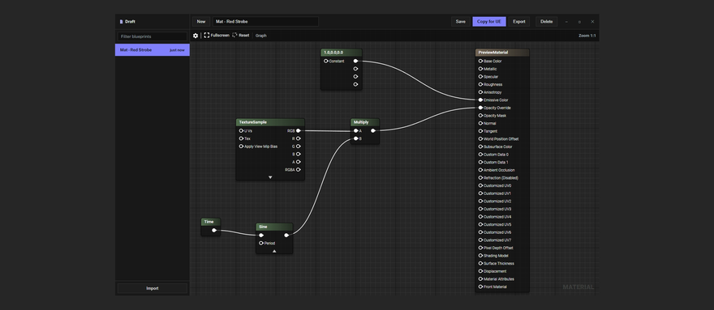Click the Opacity Mask input pin

pyautogui.click(x=480, y=116)
